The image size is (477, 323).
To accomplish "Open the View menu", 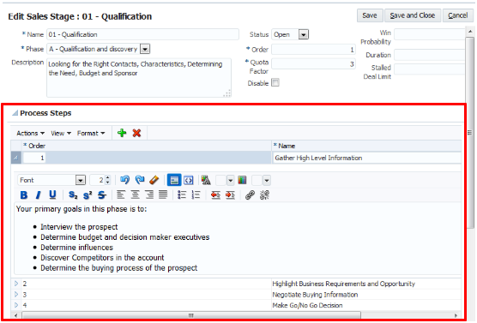I will (61, 133).
